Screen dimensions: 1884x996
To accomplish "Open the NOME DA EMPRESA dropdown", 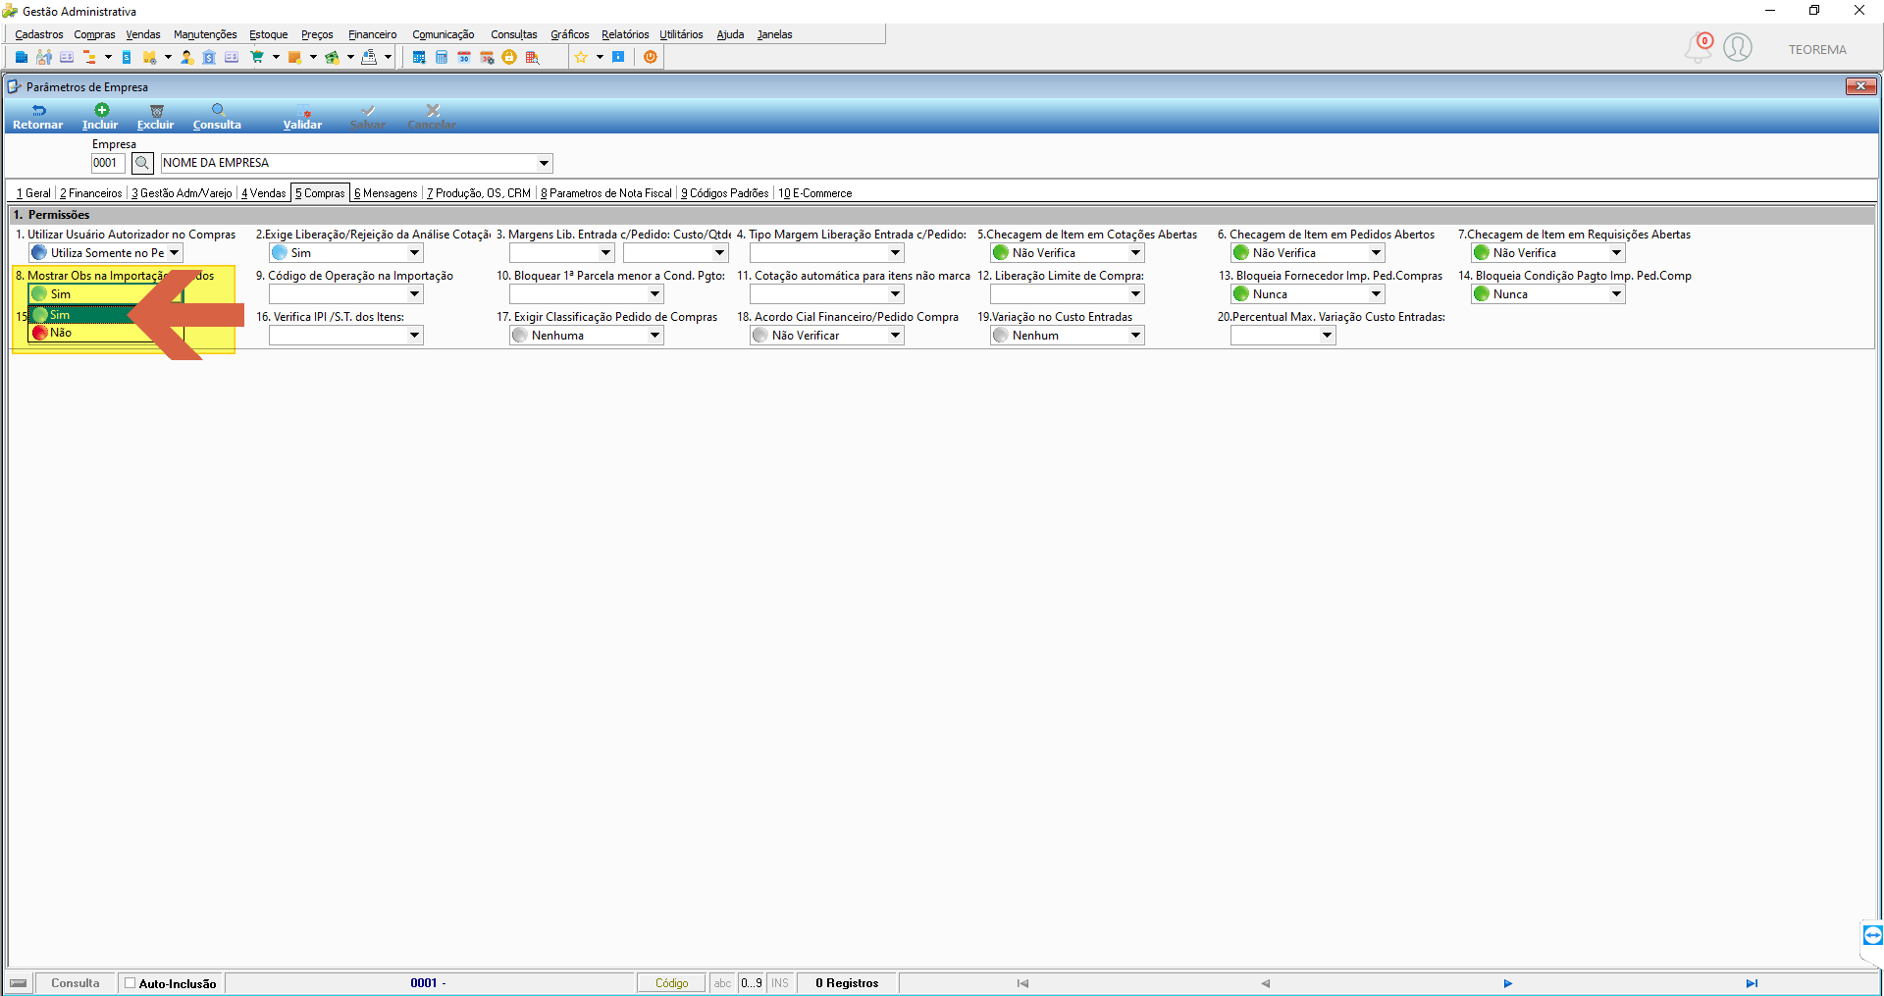I will click(x=544, y=163).
